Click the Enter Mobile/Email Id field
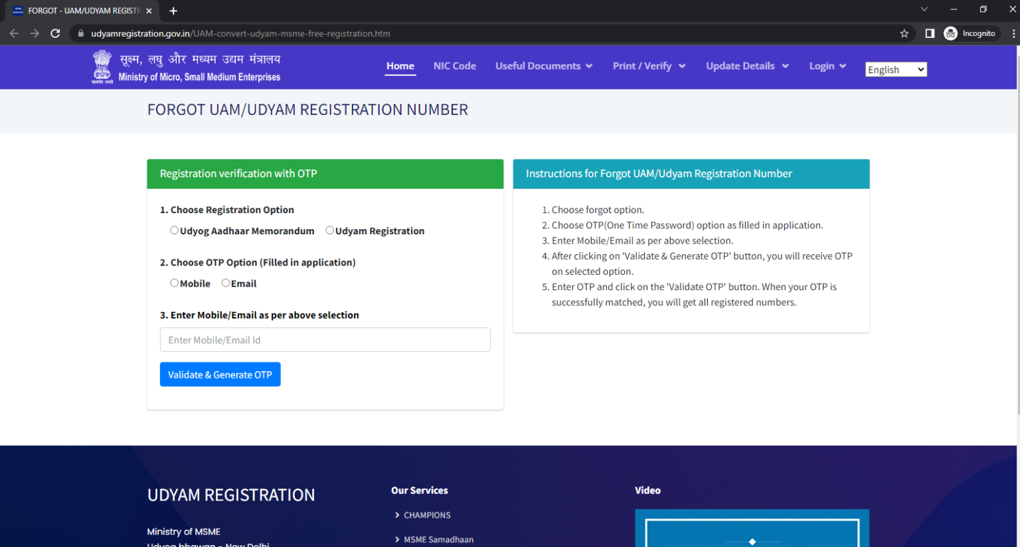Screen dimensions: 1020x547 point(325,339)
